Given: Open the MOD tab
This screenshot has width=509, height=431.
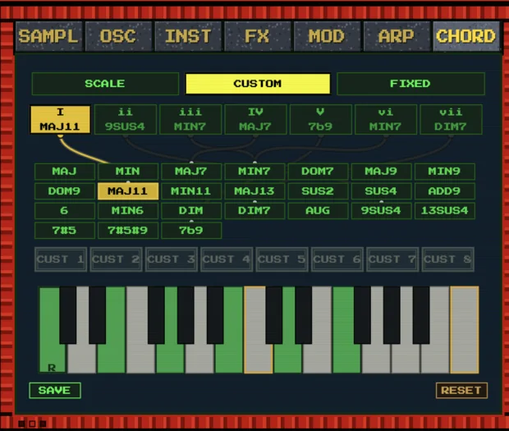Looking at the screenshot, I should click(327, 36).
